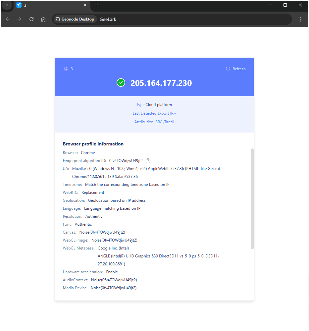Click the green checkmark beside the IP address
The width and height of the screenshot is (309, 331).
tap(121, 83)
